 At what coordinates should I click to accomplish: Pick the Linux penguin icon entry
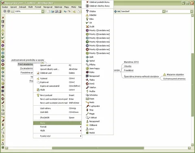pyautogui.click(x=97, y=129)
